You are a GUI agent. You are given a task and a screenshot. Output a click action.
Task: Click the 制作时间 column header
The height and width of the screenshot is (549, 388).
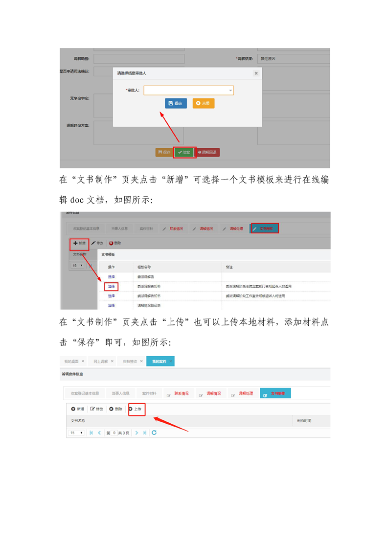[304, 421]
